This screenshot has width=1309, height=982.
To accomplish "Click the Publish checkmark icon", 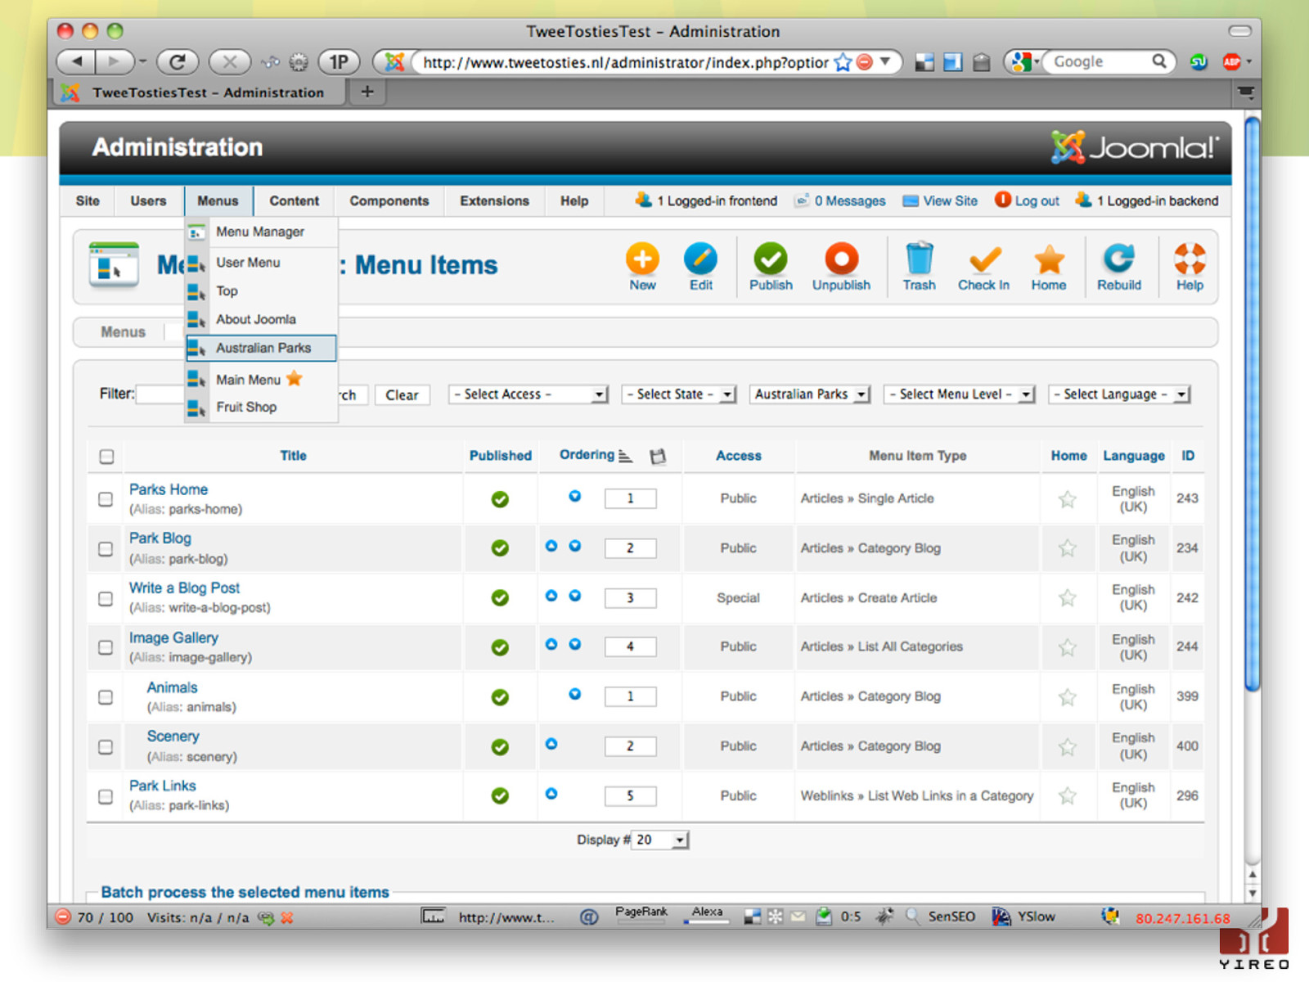I will click(770, 259).
